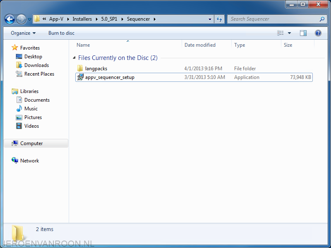Image resolution: width=331 pixels, height=248 pixels.
Task: Navigate to Installers in breadcrumb
Action: click(82, 19)
